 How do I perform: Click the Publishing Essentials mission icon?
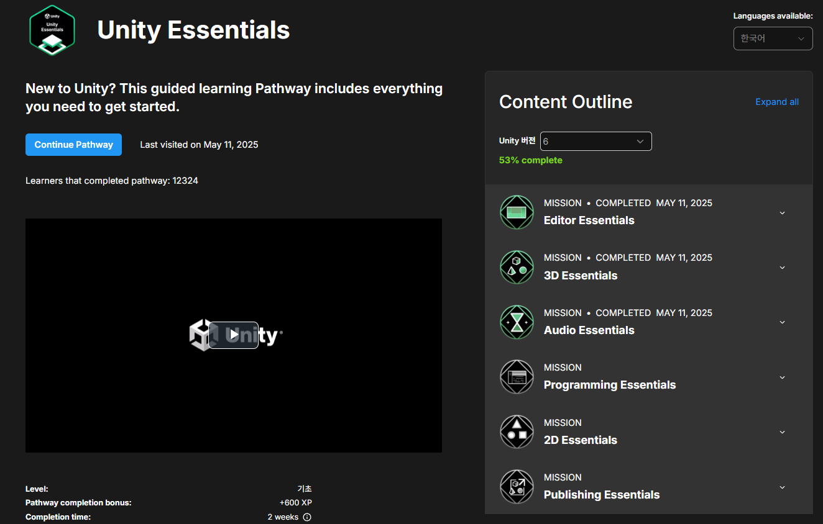point(517,487)
